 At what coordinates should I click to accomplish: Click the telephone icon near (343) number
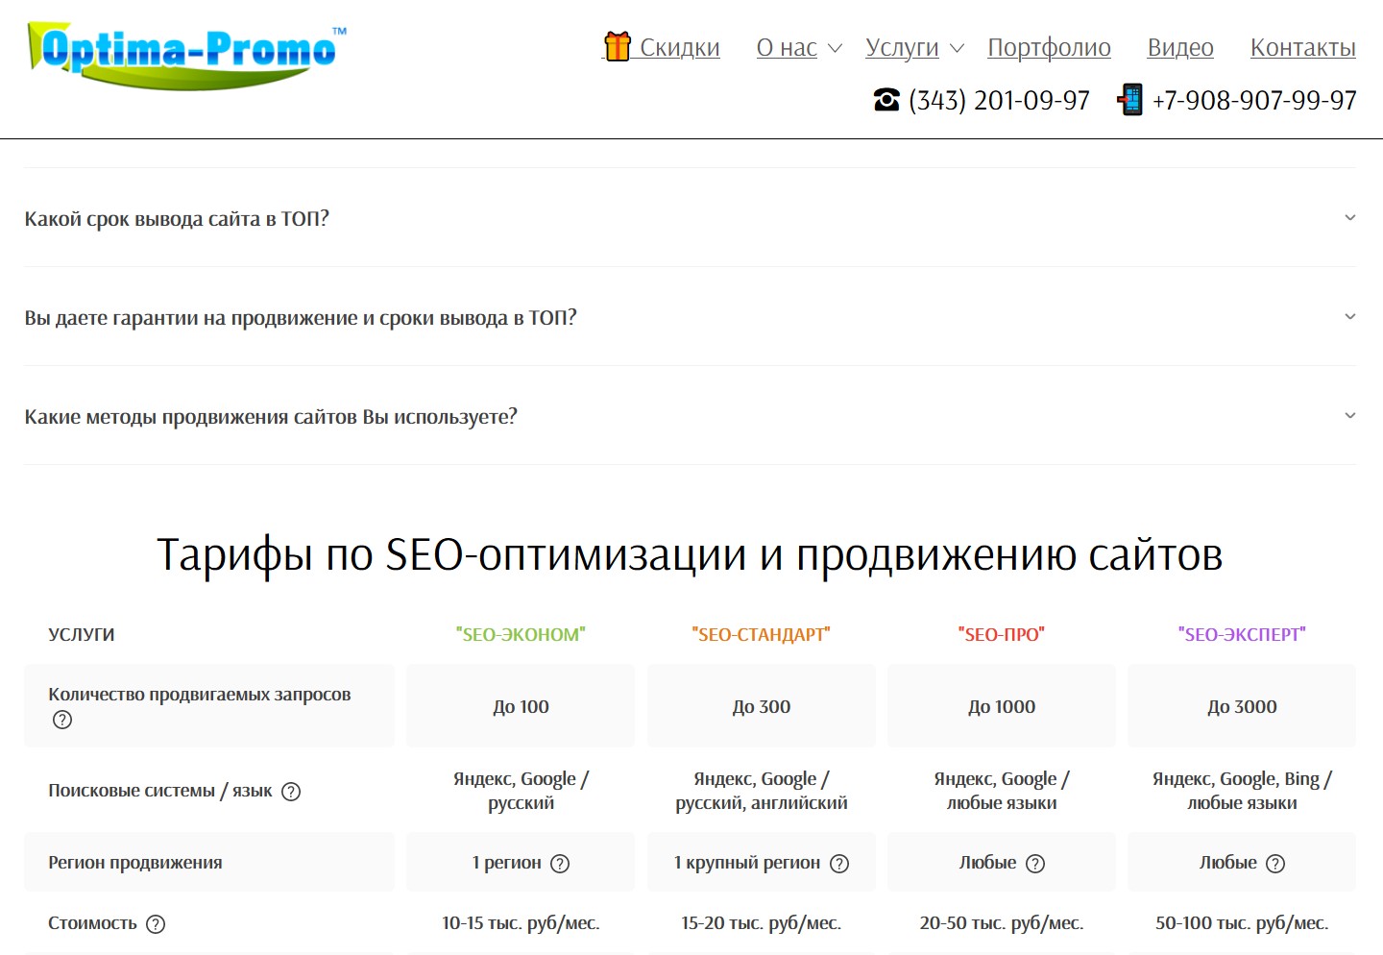[886, 100]
